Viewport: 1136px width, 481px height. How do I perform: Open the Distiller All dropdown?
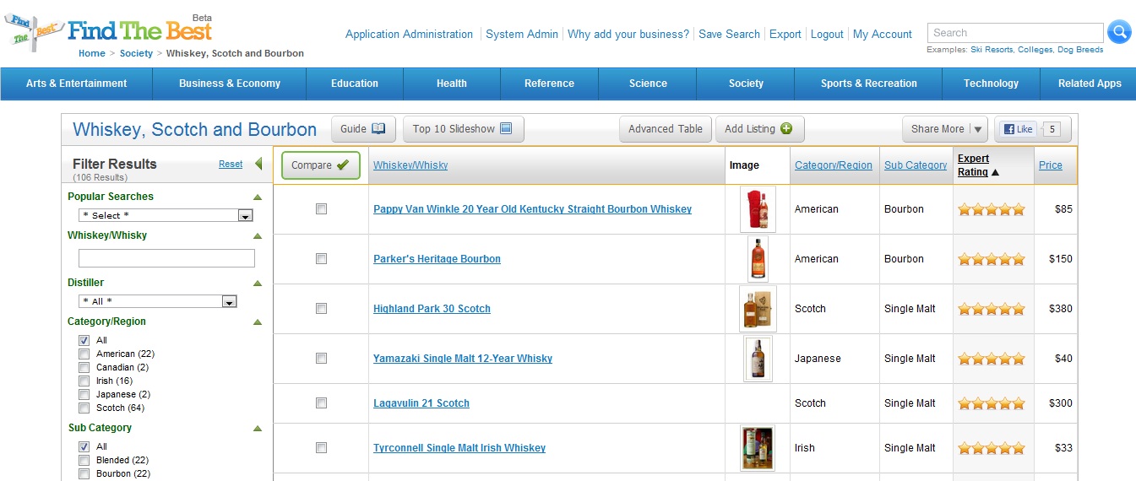[157, 301]
